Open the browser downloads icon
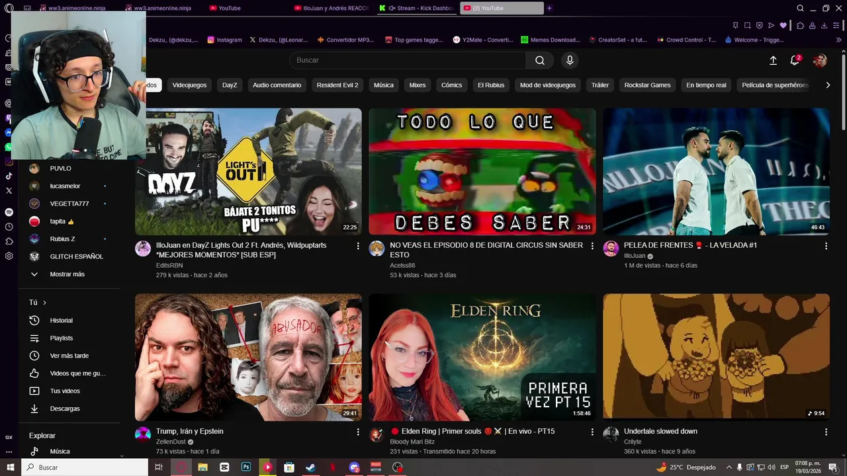 coord(825,25)
